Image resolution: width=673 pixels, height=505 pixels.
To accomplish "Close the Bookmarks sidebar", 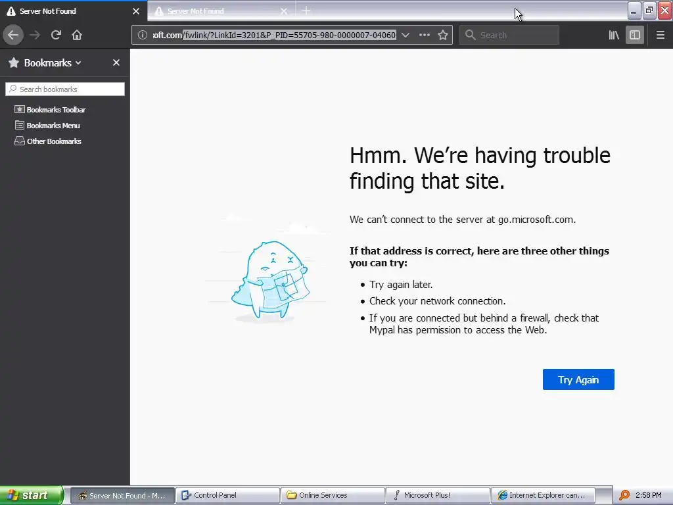I will point(116,62).
